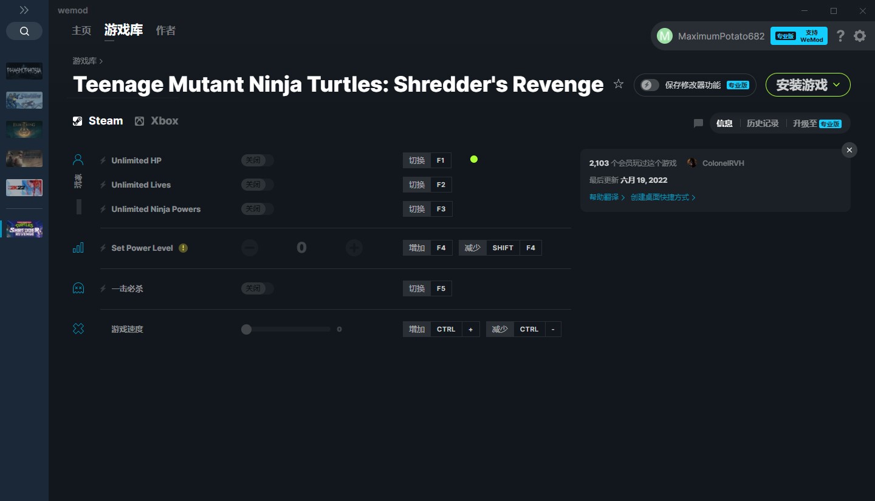Click the user avatar M icon
This screenshot has width=875, height=501.
tap(665, 36)
